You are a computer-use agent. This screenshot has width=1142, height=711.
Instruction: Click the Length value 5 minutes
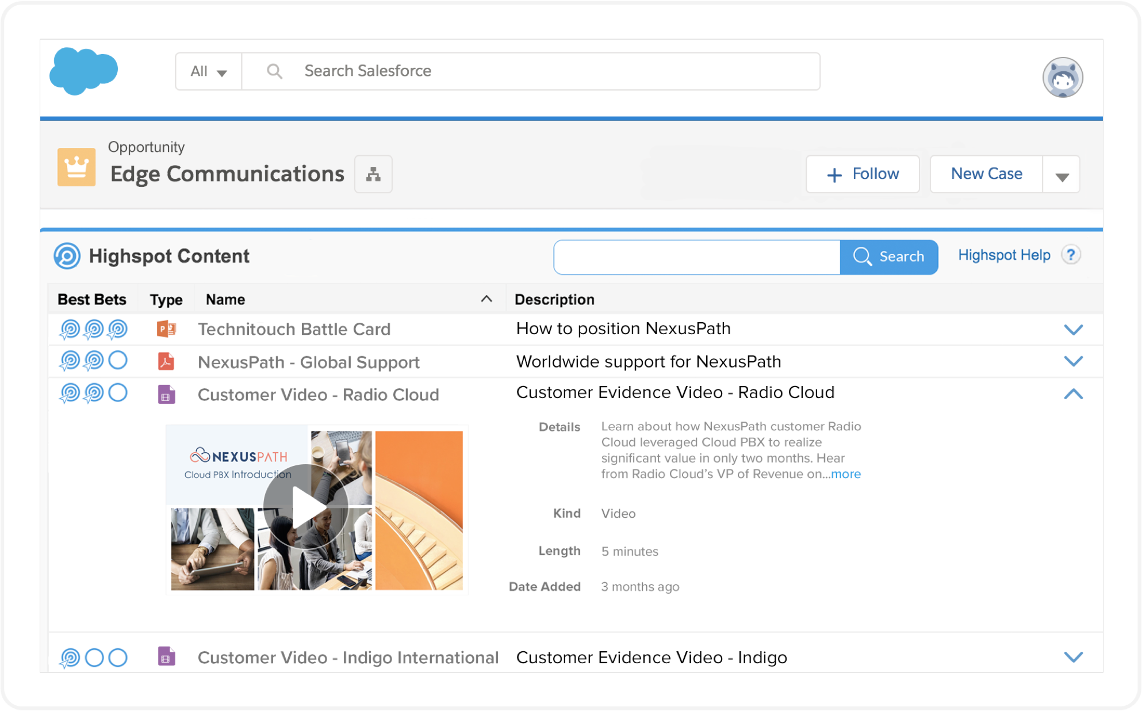[x=630, y=551]
